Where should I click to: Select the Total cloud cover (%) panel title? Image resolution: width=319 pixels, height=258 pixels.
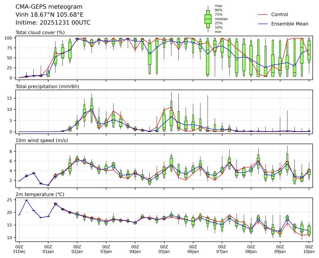click(40, 33)
